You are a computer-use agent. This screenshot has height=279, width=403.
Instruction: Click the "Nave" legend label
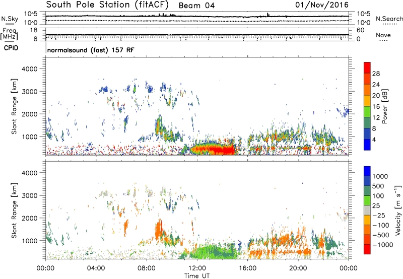tap(383, 35)
